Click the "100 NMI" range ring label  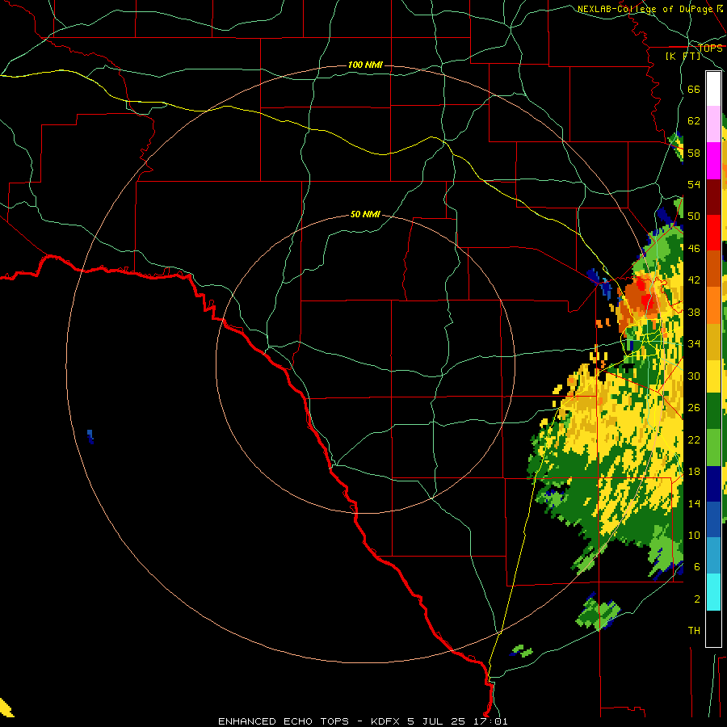[365, 65]
